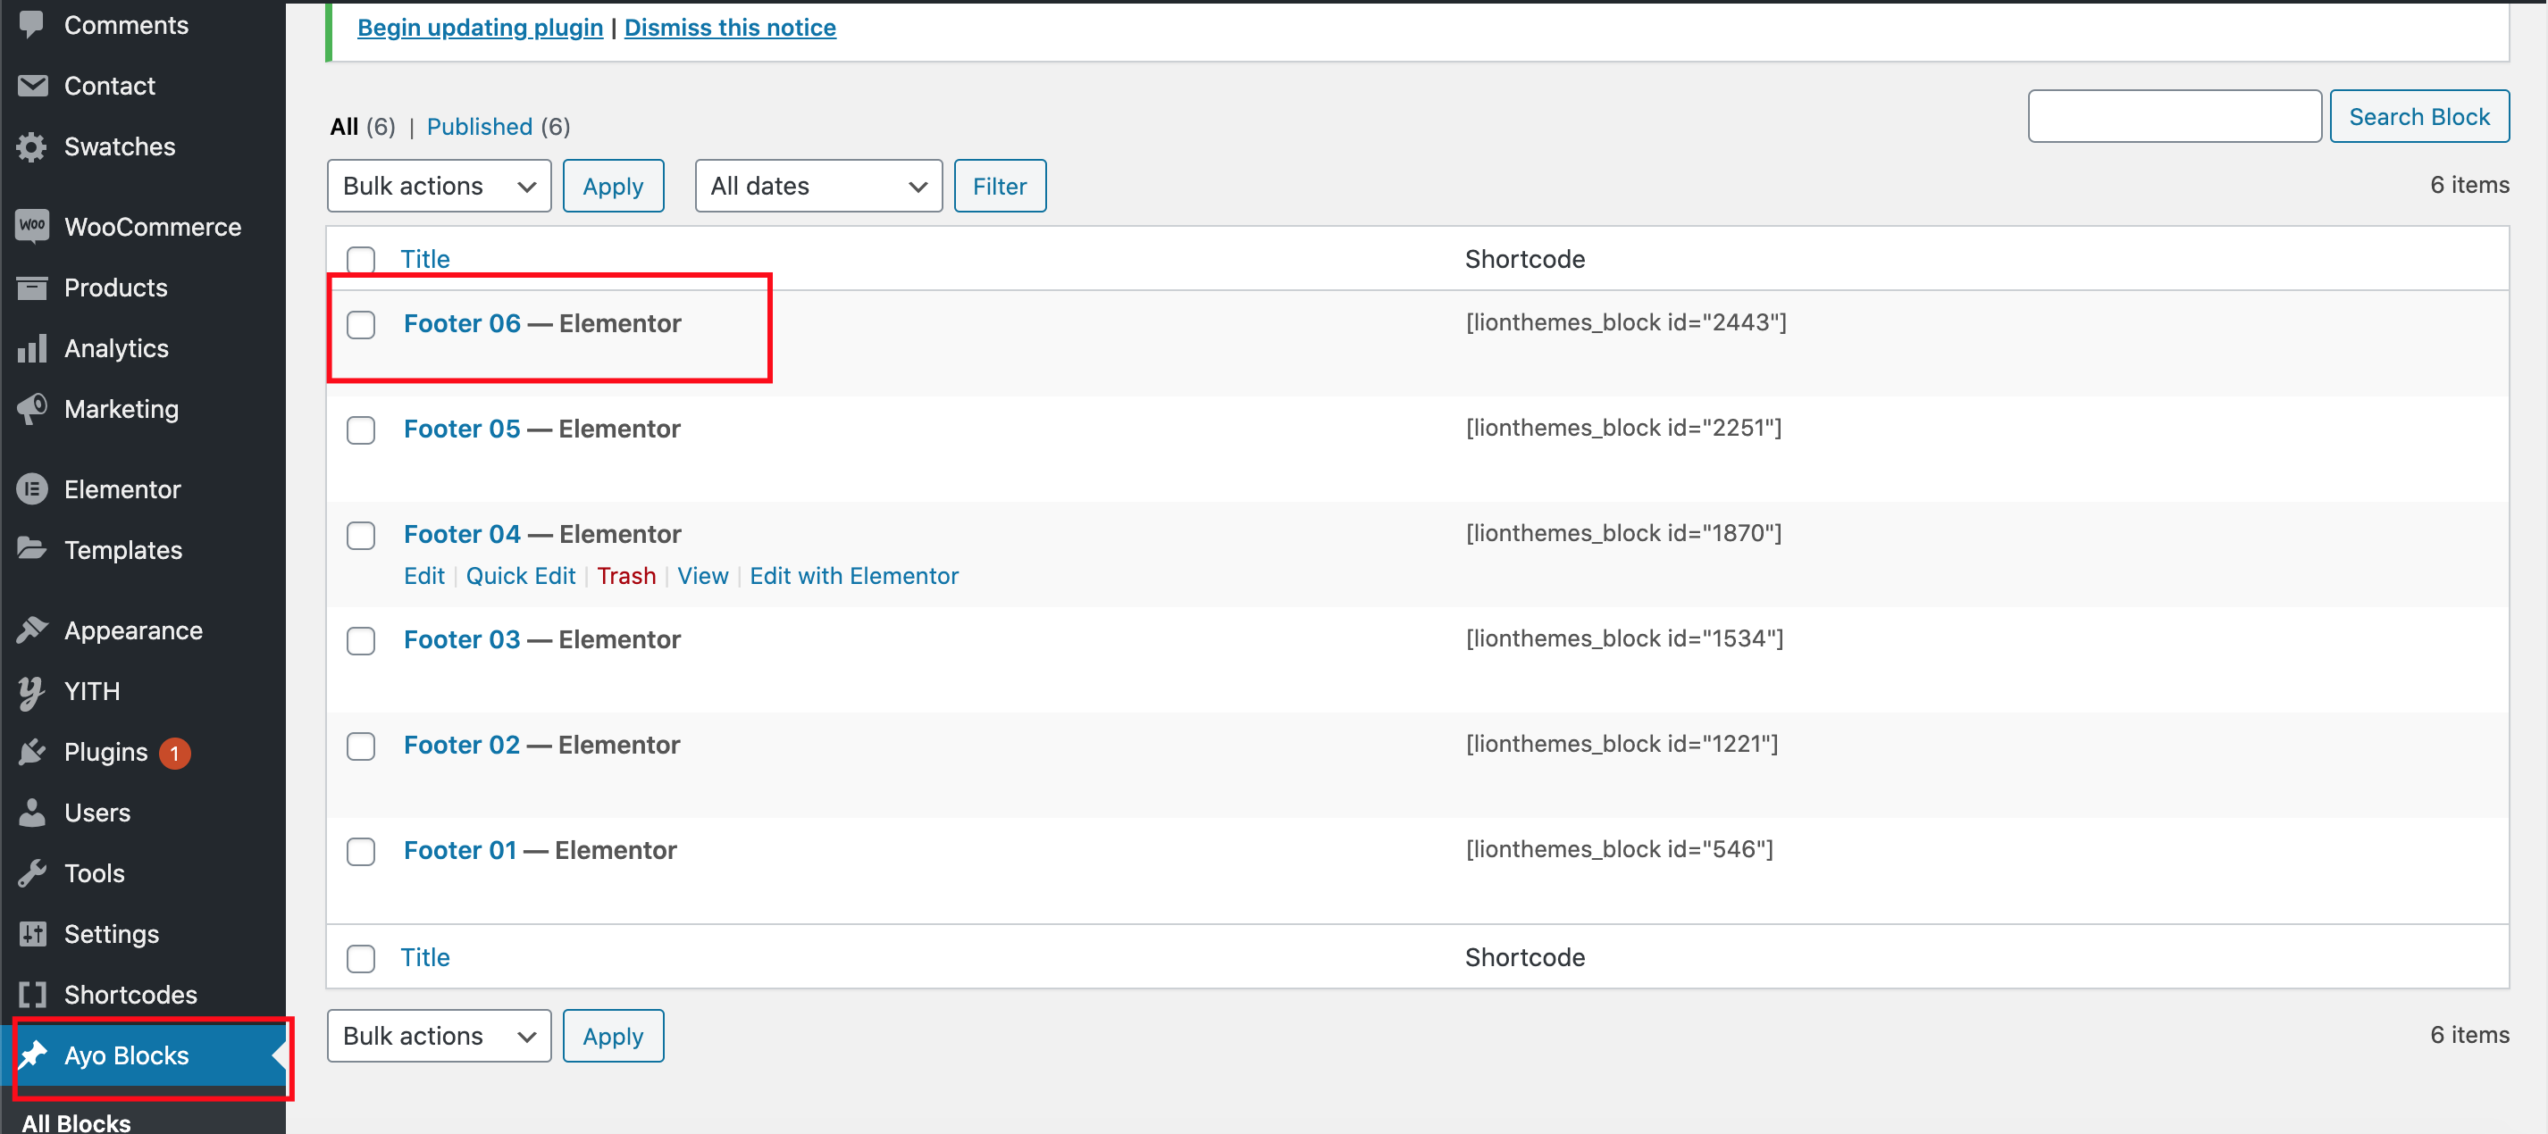Click the Elementor sidebar icon
This screenshot has width=2548, height=1134.
click(x=31, y=488)
